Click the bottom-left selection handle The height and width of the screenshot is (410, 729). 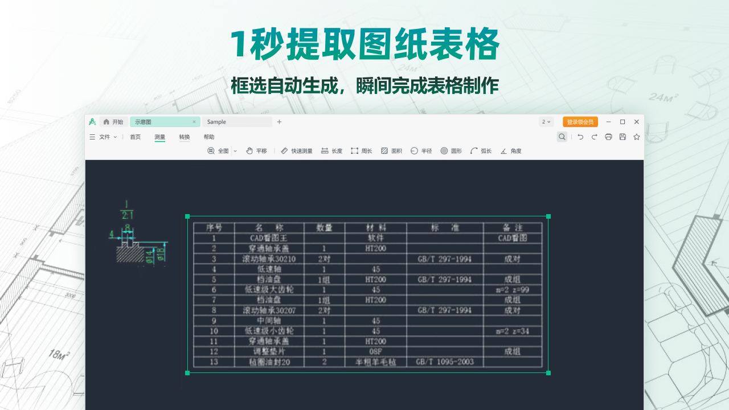pos(187,373)
